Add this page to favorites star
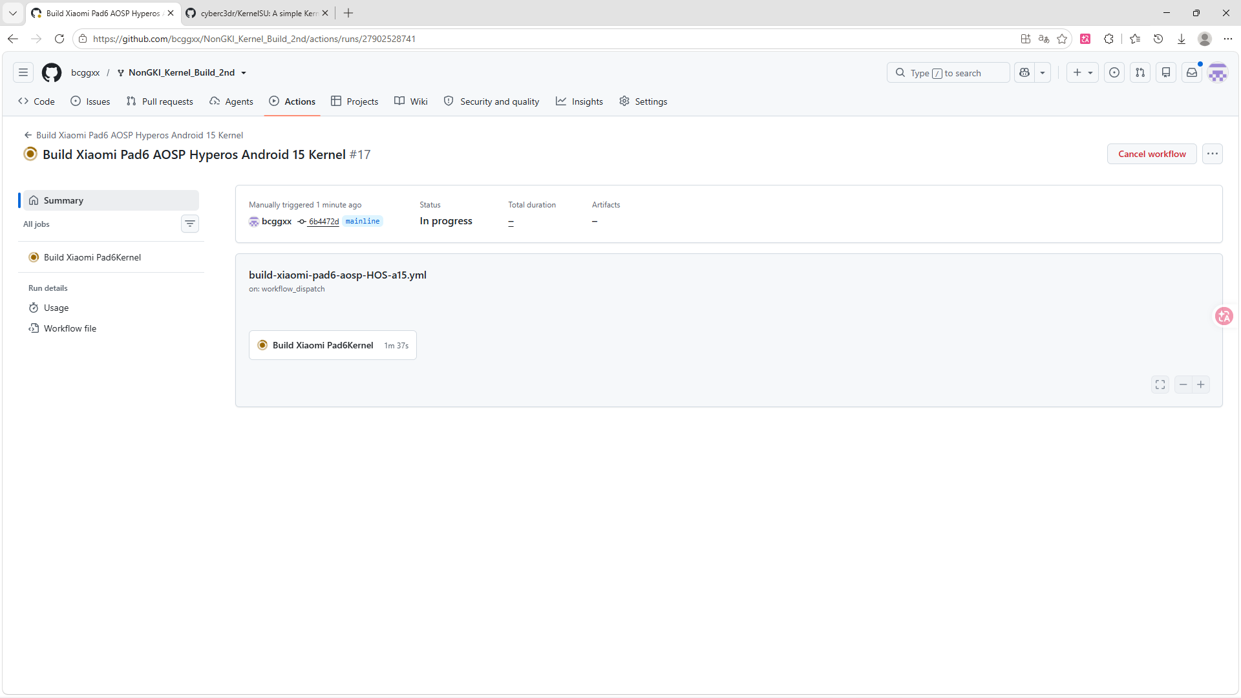 1062,39
